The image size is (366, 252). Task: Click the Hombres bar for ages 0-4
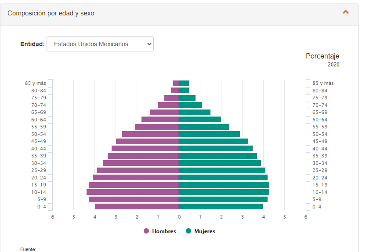(137, 207)
